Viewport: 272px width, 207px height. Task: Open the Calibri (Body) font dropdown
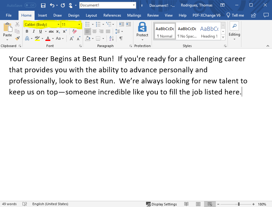point(58,25)
